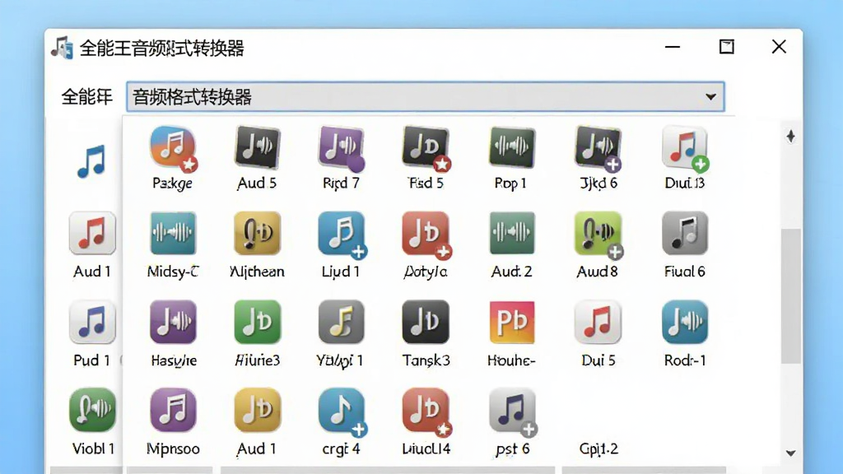
Task: Open the Midsy-C waveform icon
Action: click(173, 233)
